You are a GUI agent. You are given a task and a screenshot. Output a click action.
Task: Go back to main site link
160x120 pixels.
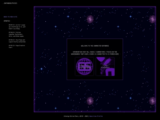(10, 17)
